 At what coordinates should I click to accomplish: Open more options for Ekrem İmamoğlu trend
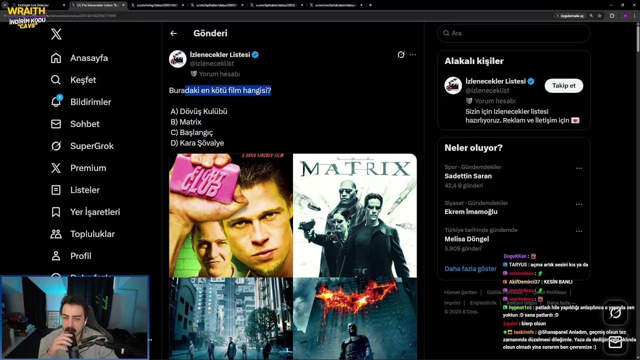(x=579, y=204)
